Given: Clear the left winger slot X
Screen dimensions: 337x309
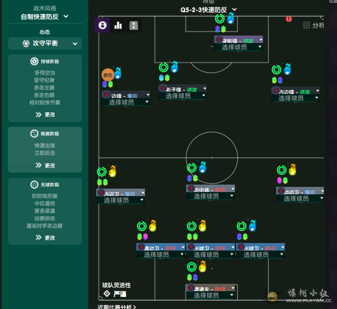Looking at the screenshot, I should pos(106,94).
